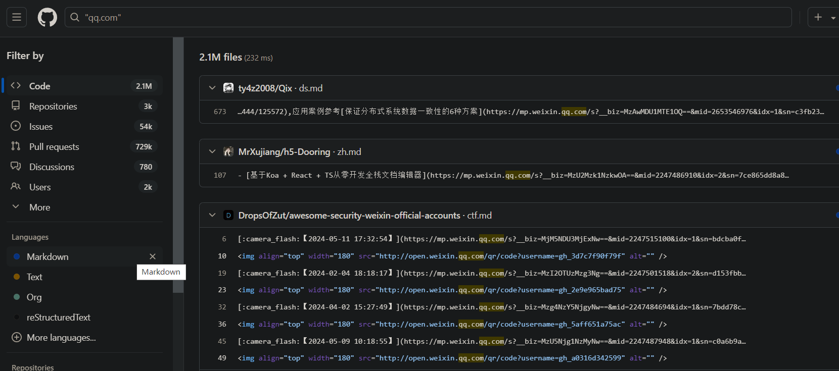
Task: Click the brown Text color dot
Action: pos(17,277)
